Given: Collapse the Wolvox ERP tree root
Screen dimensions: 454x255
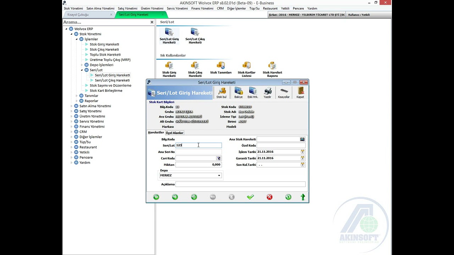Looking at the screenshot, I should coord(66,29).
